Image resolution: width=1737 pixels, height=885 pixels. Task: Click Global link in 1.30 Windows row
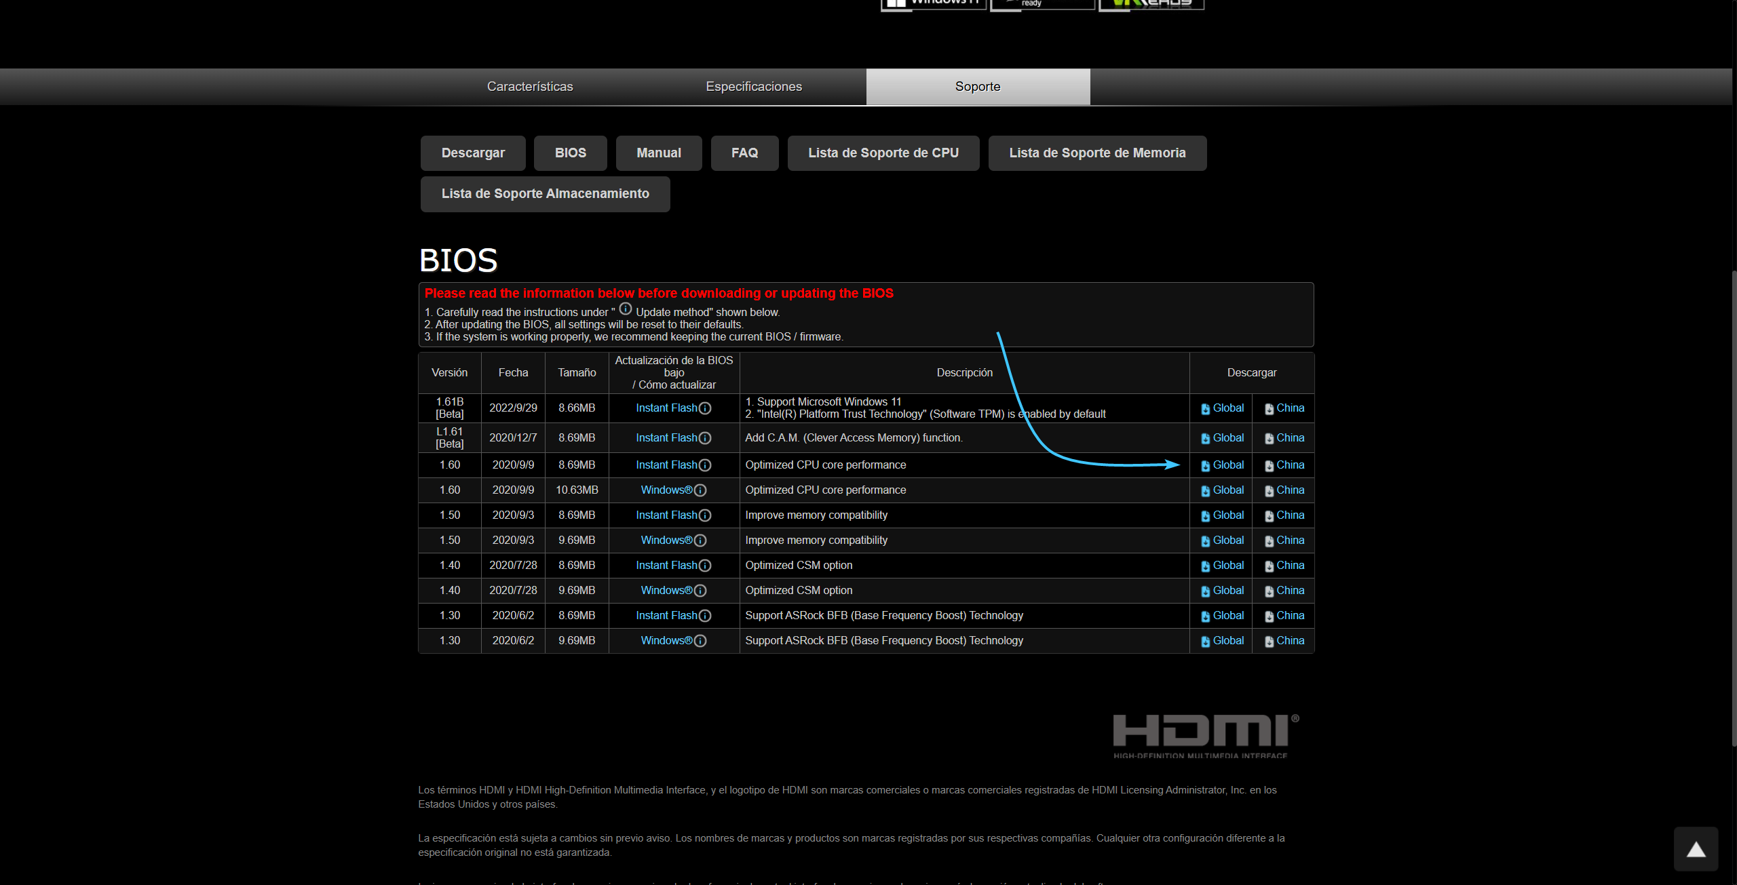pyautogui.click(x=1228, y=641)
